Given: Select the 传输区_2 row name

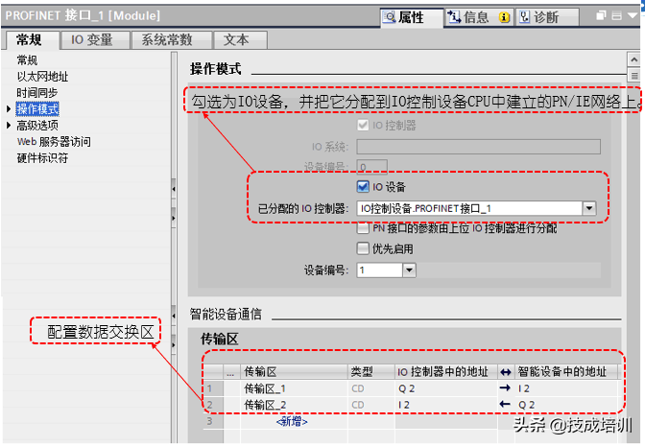Looking at the screenshot, I should tap(265, 405).
